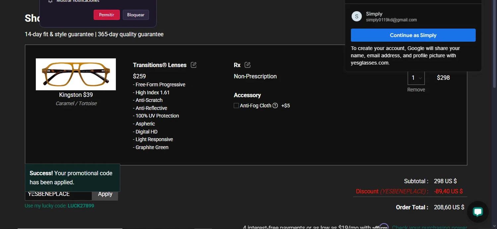Viewport: 497px width, 229px height.
Task: Click the promo code success message
Action: 73,178
